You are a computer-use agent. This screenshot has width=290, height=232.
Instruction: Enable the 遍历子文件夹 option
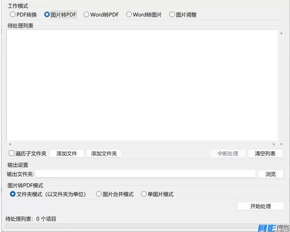[x=11, y=153]
